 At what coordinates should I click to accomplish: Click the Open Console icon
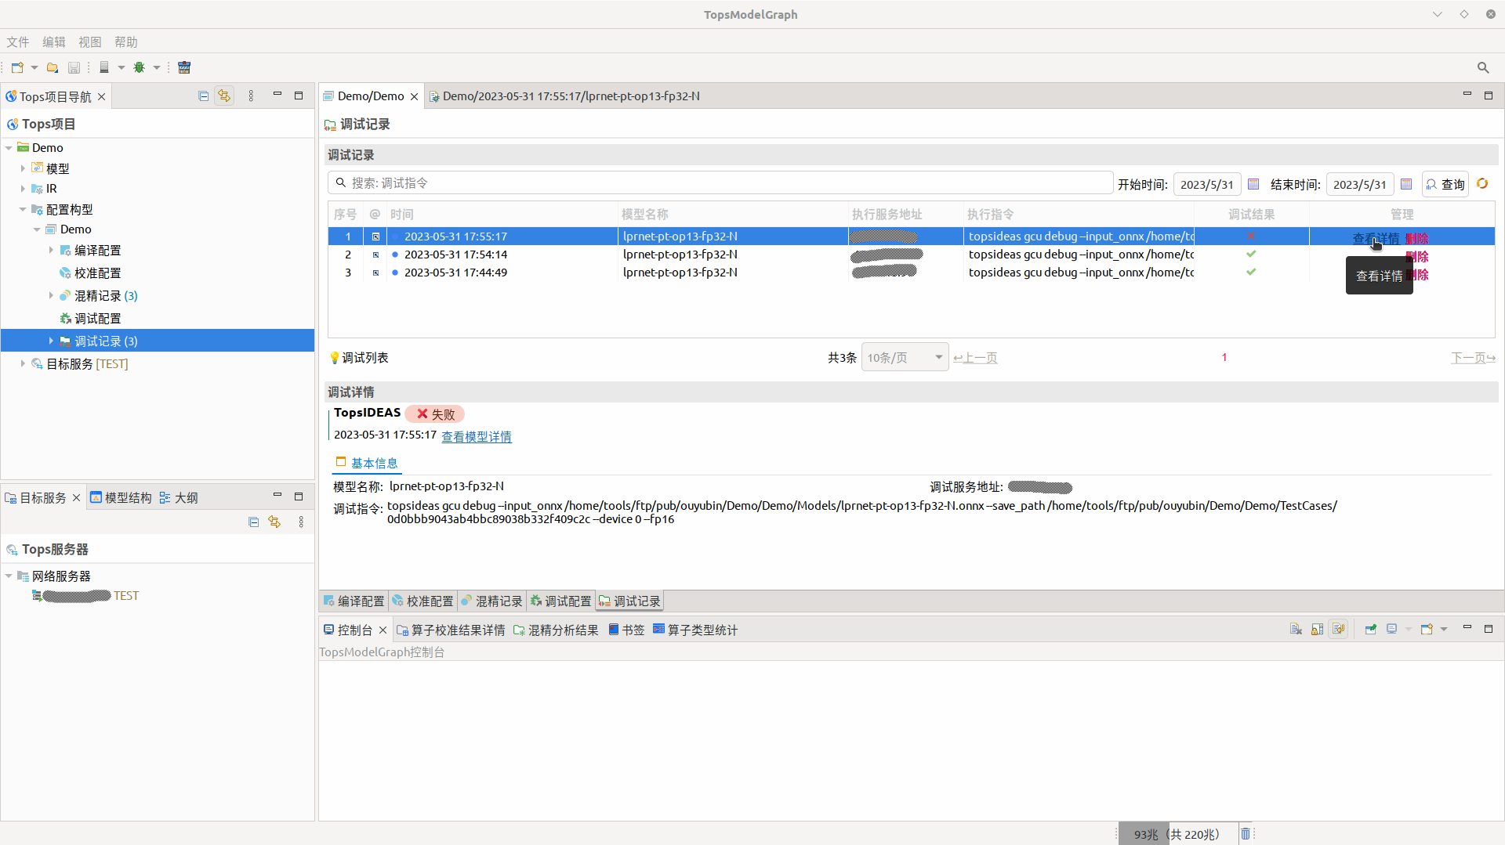click(x=1427, y=629)
